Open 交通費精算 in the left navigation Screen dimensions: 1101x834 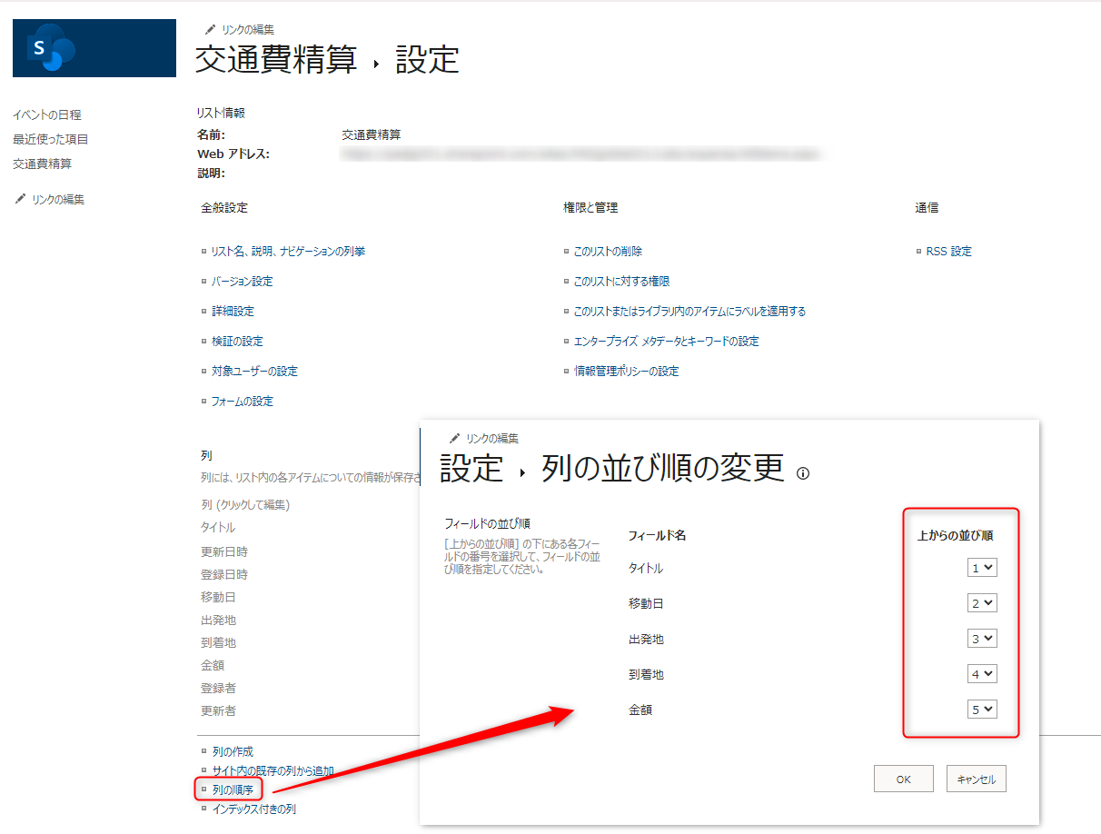pyautogui.click(x=42, y=164)
